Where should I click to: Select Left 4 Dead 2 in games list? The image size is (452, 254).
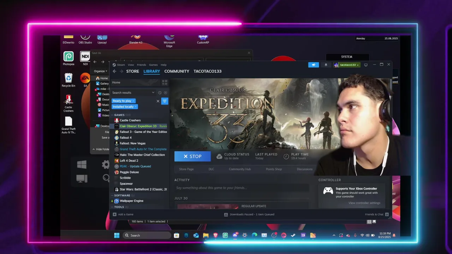point(129,161)
